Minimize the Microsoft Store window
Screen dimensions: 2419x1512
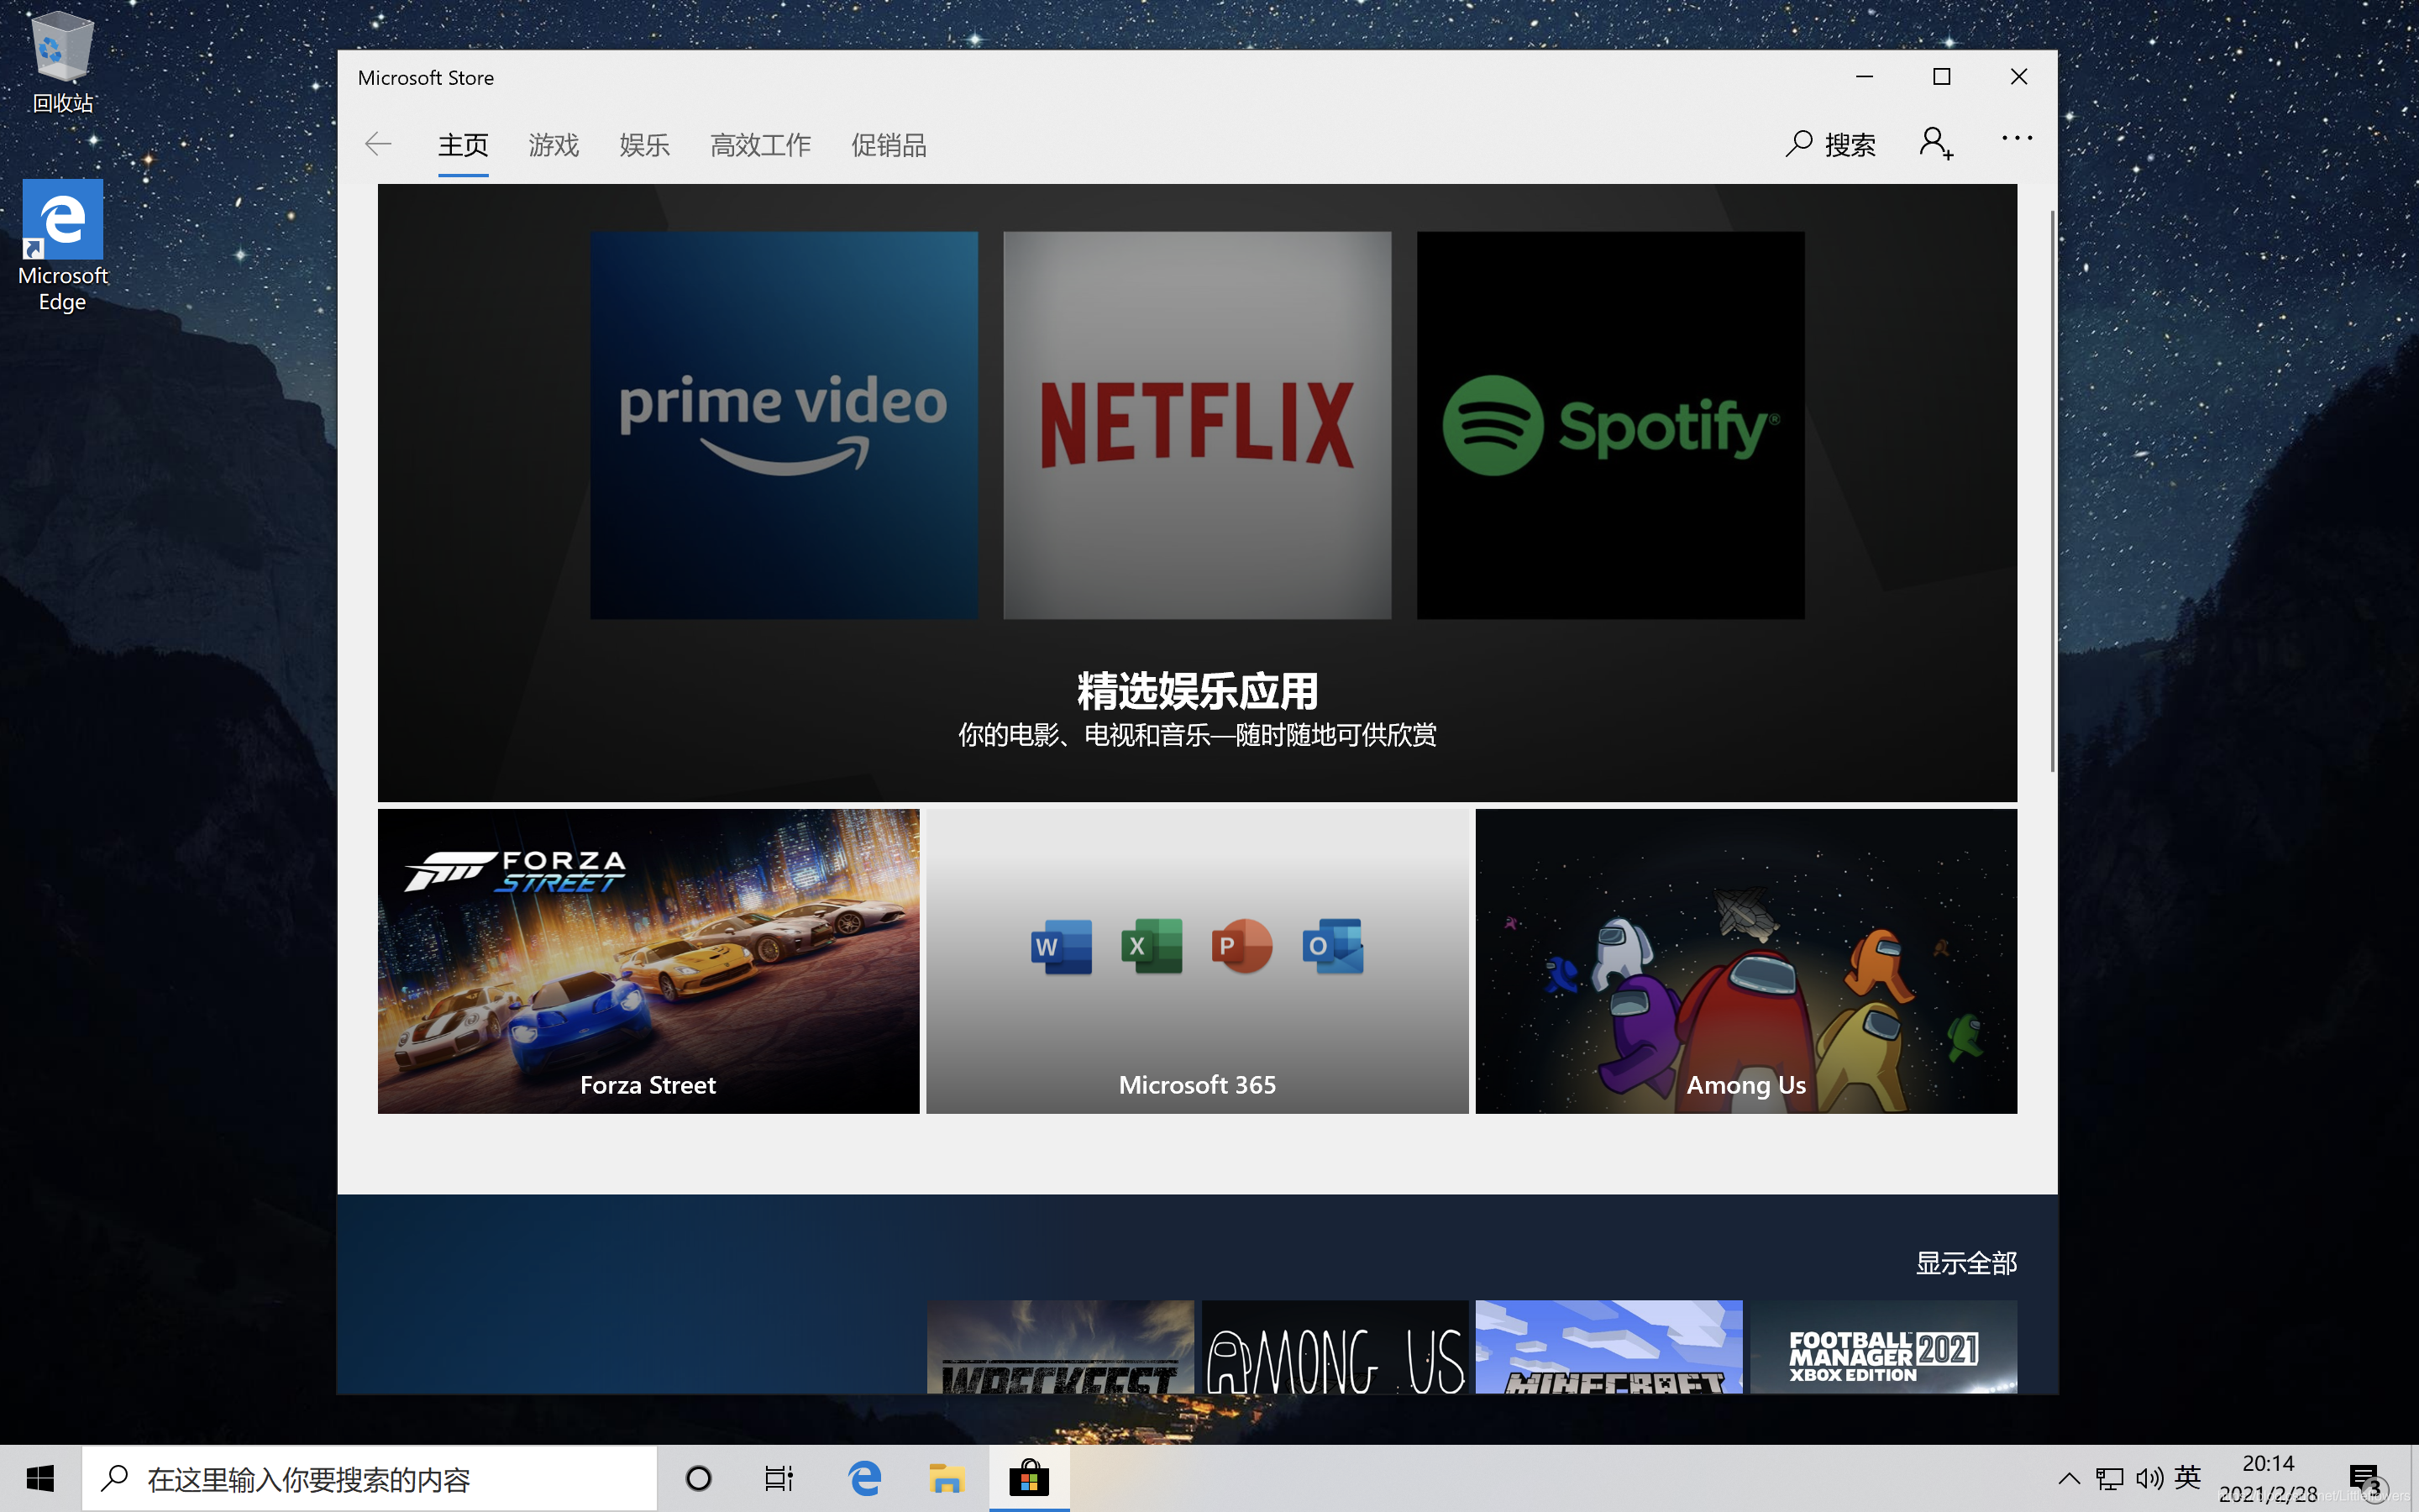tap(1865, 77)
